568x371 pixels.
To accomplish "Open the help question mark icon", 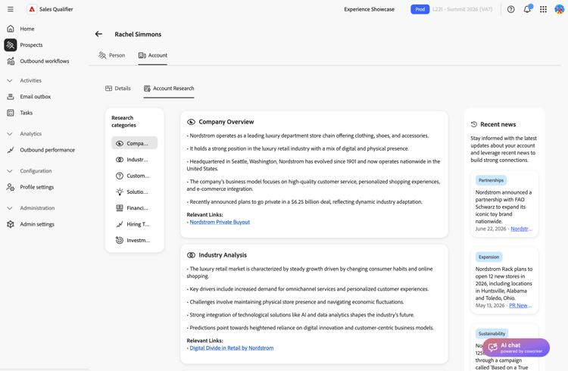I will click(x=510, y=9).
